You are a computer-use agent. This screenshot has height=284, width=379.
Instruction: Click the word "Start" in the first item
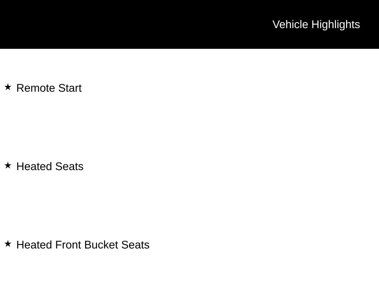[70, 88]
